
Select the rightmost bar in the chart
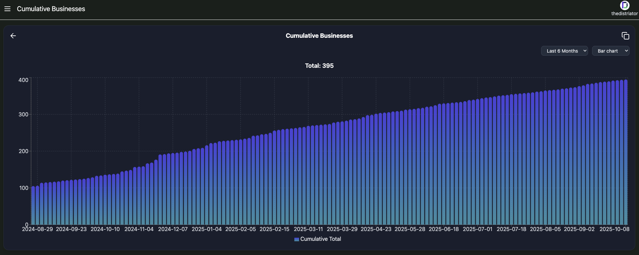pyautogui.click(x=625, y=152)
